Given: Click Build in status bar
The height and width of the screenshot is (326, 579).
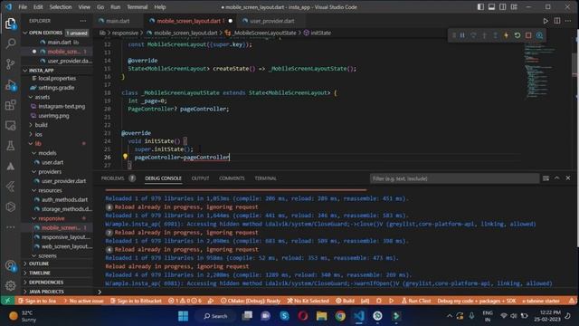Looking at the screenshot, I should click(345, 301).
